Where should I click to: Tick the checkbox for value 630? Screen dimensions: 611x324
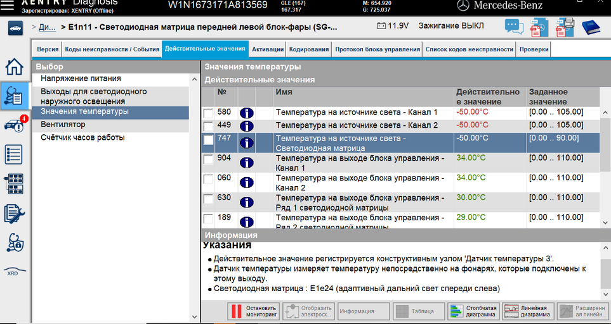pyautogui.click(x=209, y=199)
